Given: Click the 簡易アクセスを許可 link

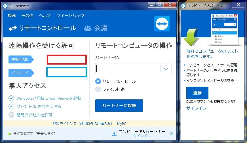Looking at the screenshot, I should point(34,115).
